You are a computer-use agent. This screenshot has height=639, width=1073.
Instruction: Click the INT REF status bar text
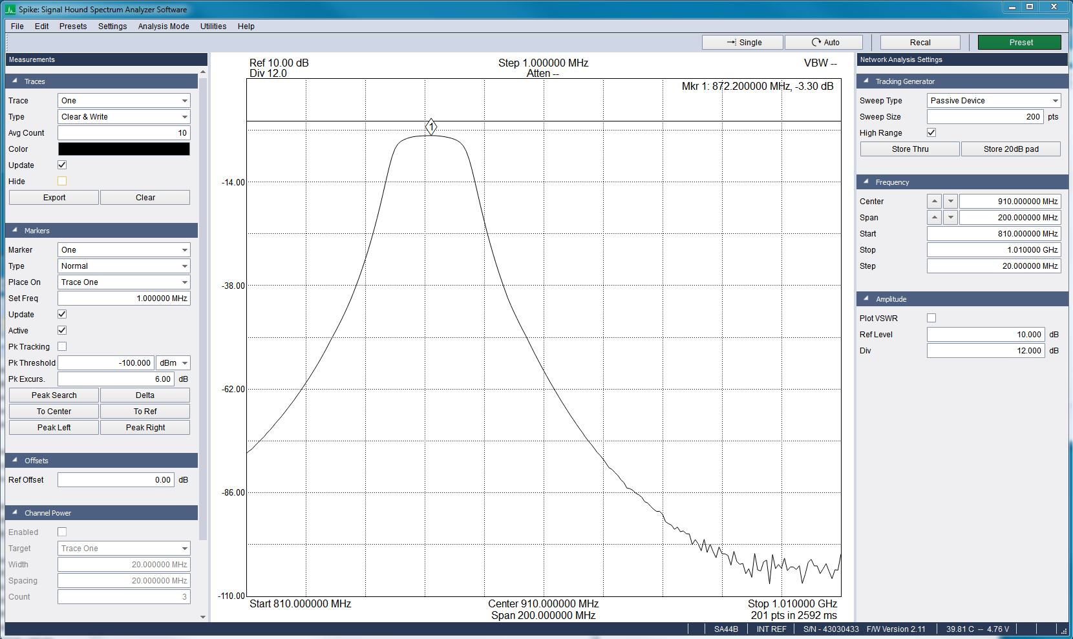coord(771,629)
